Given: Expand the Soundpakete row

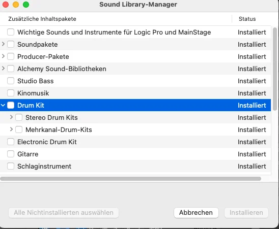Looking at the screenshot, I should point(3,44).
